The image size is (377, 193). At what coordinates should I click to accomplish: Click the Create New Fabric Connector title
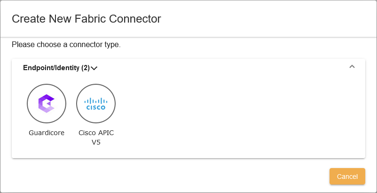coord(86,19)
